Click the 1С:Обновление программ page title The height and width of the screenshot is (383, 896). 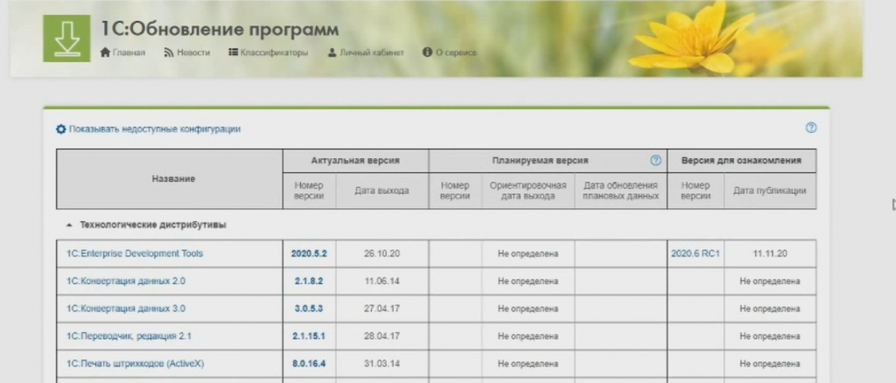[x=220, y=30]
